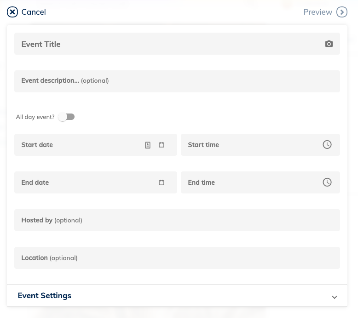The image size is (358, 318).
Task: Enable the All day event toggle
Action: click(66, 117)
